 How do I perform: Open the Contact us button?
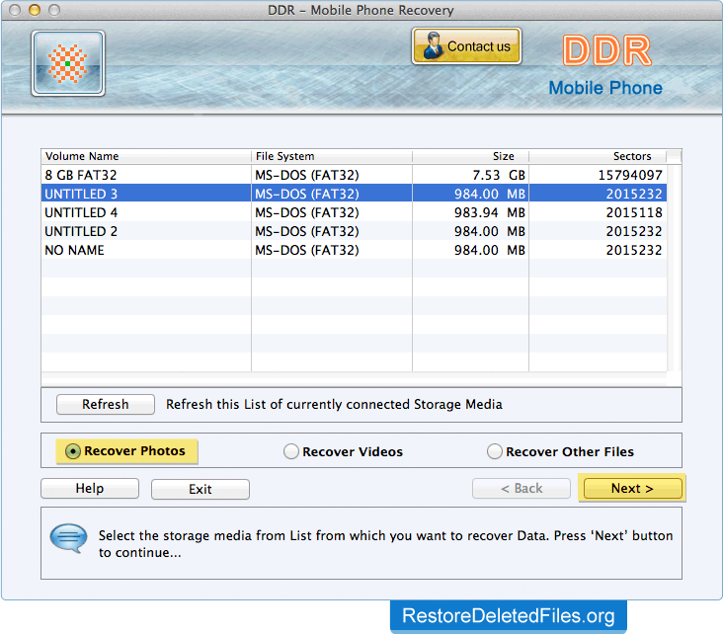[x=466, y=45]
